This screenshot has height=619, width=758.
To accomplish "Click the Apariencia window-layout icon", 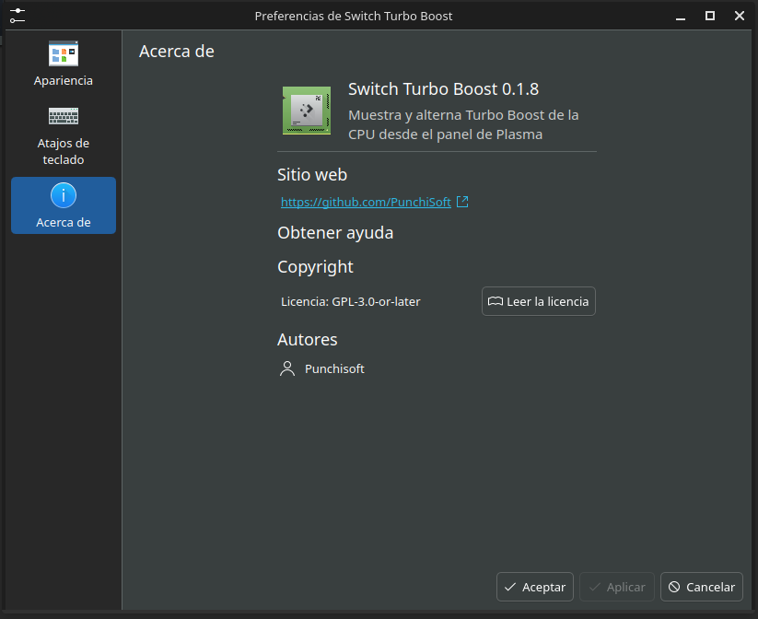I will 64,53.
